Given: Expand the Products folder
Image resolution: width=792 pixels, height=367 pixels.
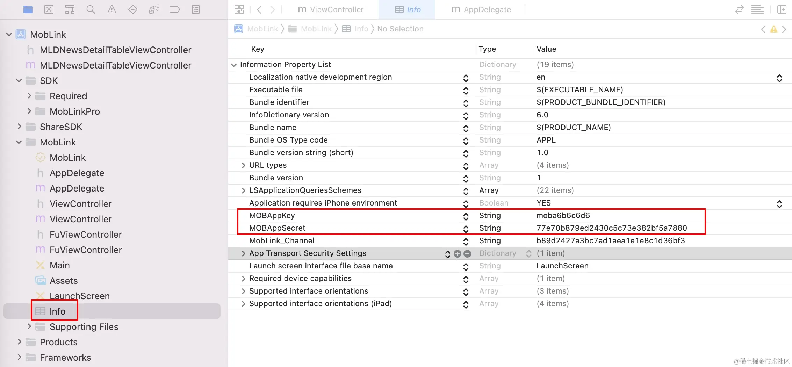Looking at the screenshot, I should 19,342.
